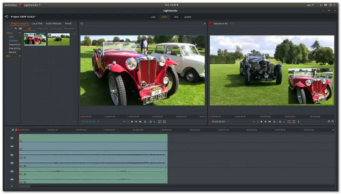Click the timeline zoom-in magnifier icon
This screenshot has height=194, width=341.
pyautogui.click(x=13, y=130)
